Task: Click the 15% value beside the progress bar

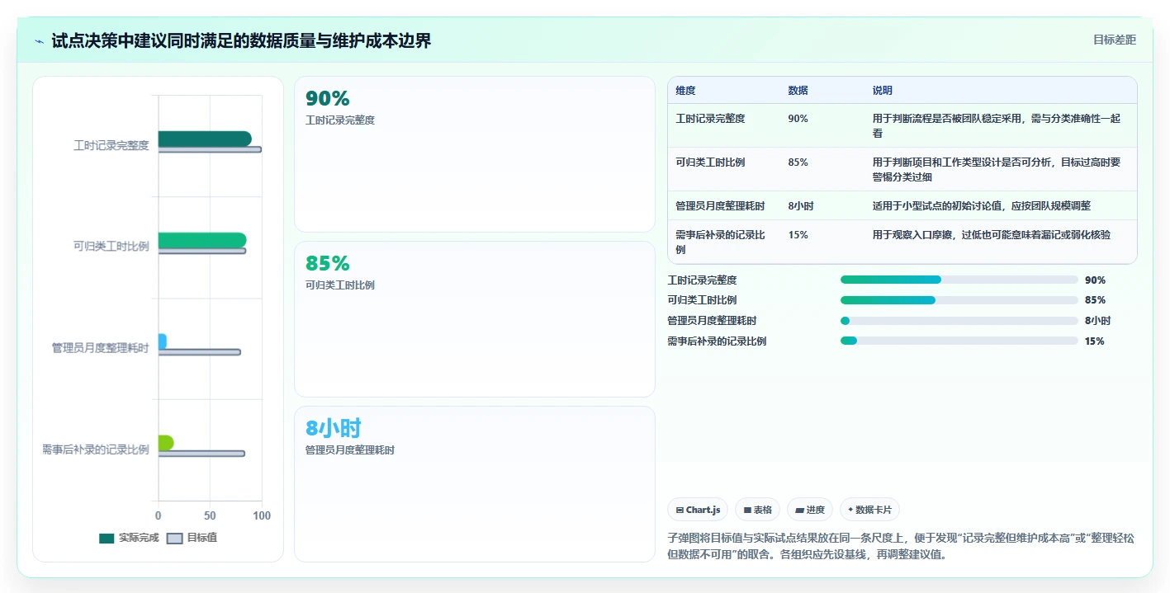Action: click(x=1095, y=341)
